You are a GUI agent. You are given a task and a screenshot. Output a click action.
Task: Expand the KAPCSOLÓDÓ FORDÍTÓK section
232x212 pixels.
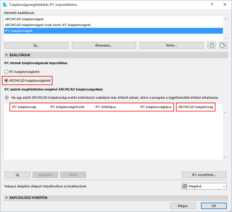click(6, 197)
